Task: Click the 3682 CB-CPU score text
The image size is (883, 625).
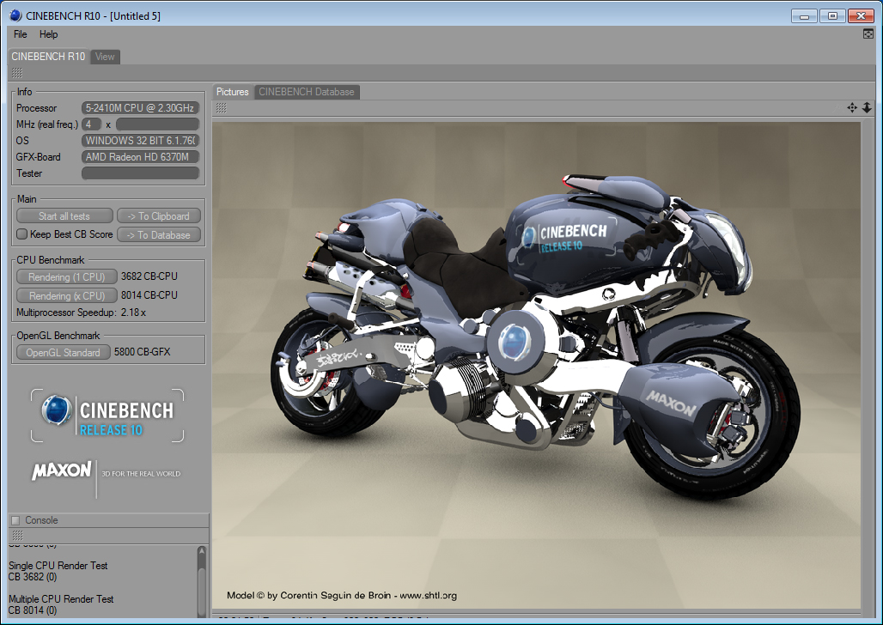Action: click(x=149, y=276)
